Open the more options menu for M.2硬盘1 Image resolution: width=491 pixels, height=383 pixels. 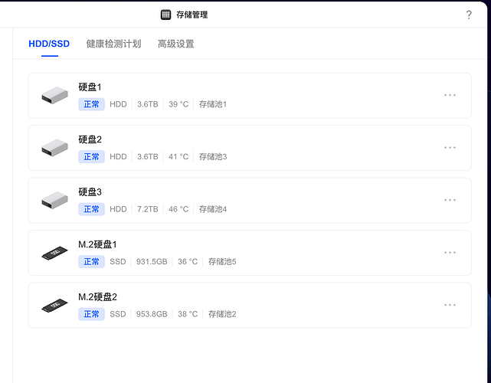click(x=450, y=253)
